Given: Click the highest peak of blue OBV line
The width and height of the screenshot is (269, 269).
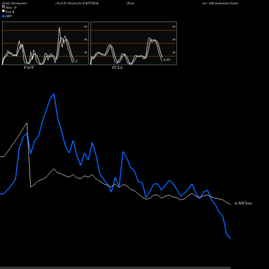Looking at the screenshot, I should coord(54,94).
